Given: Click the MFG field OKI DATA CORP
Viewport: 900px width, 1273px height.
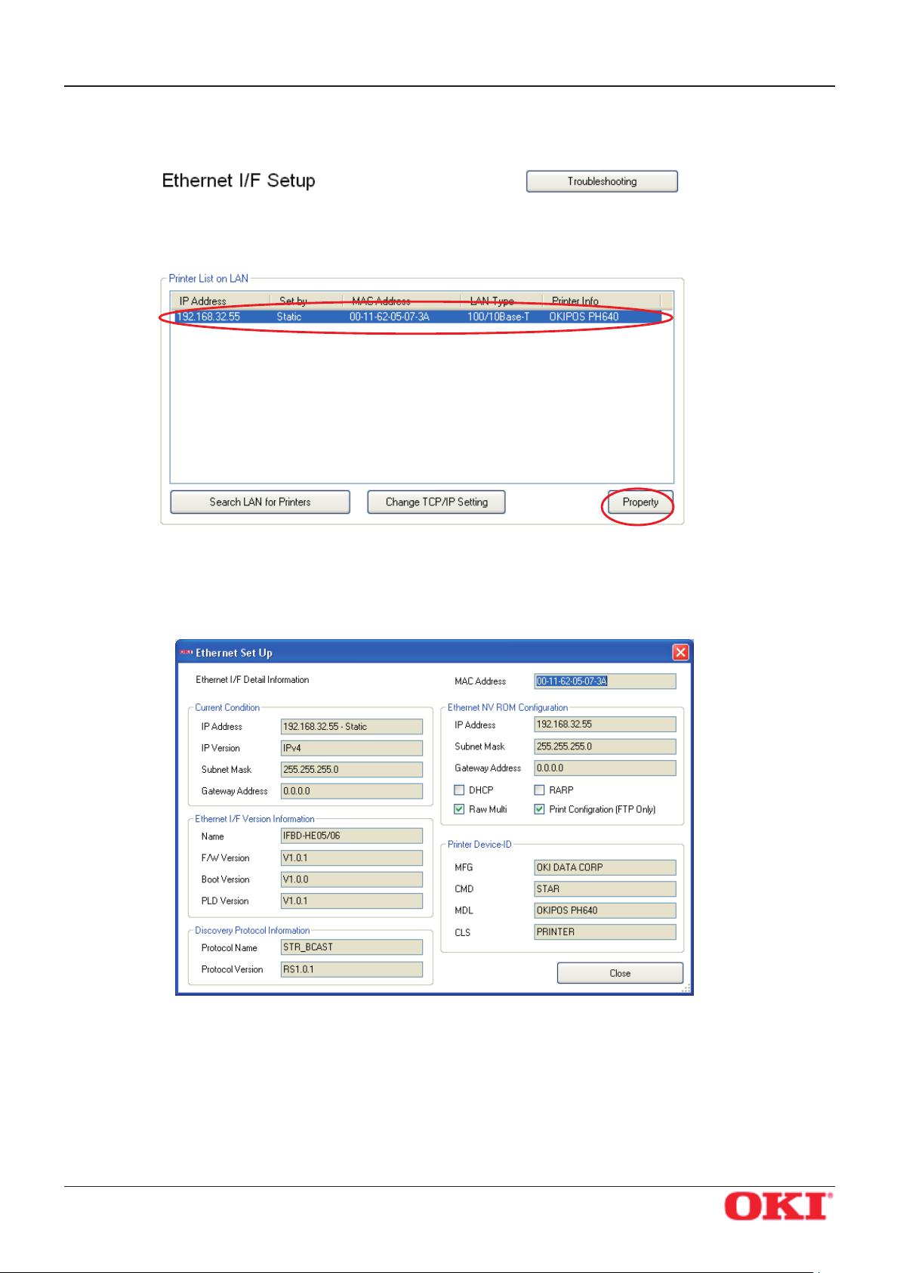Looking at the screenshot, I should [x=605, y=867].
